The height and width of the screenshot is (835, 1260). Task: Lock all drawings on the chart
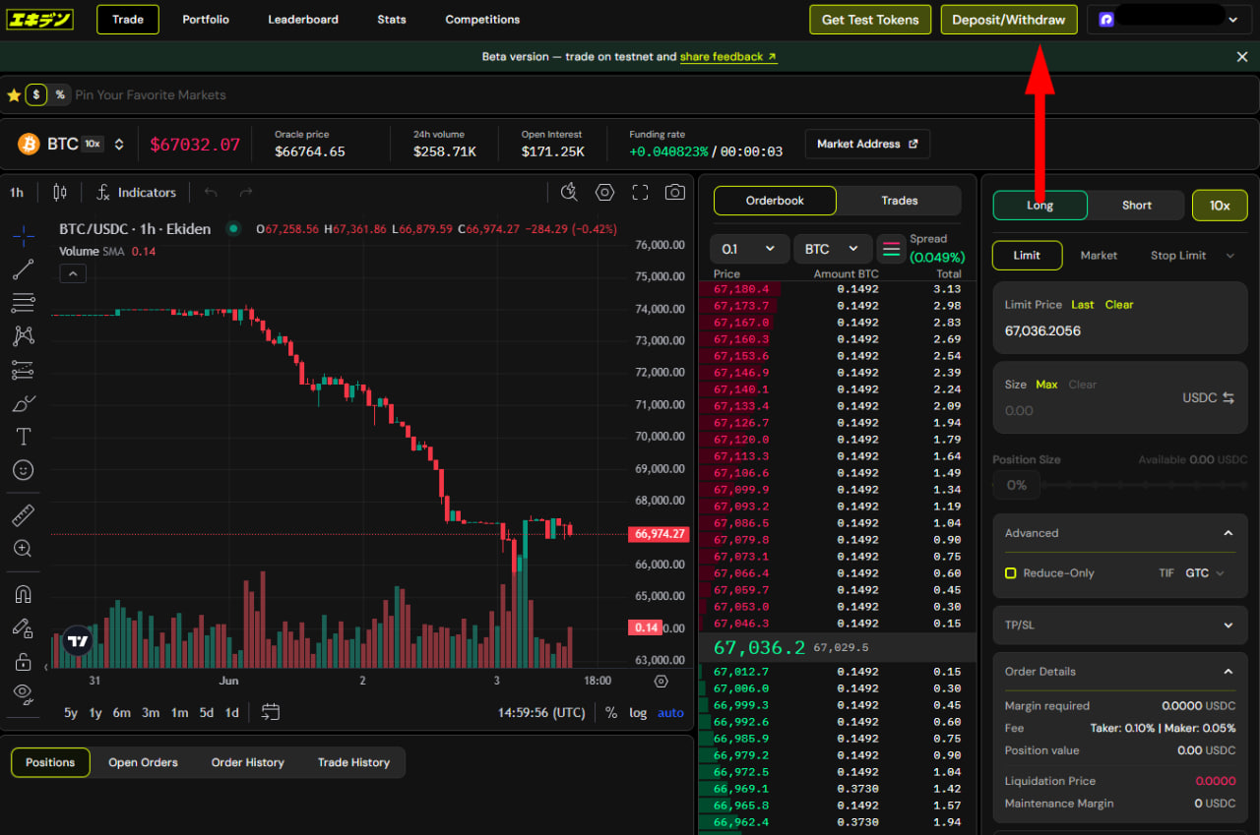24,661
